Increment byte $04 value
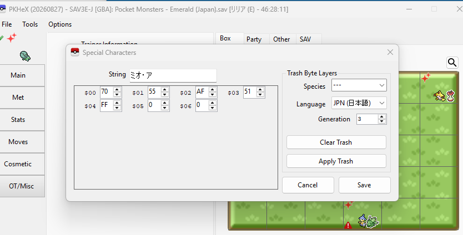The height and width of the screenshot is (235, 463). tap(117, 103)
